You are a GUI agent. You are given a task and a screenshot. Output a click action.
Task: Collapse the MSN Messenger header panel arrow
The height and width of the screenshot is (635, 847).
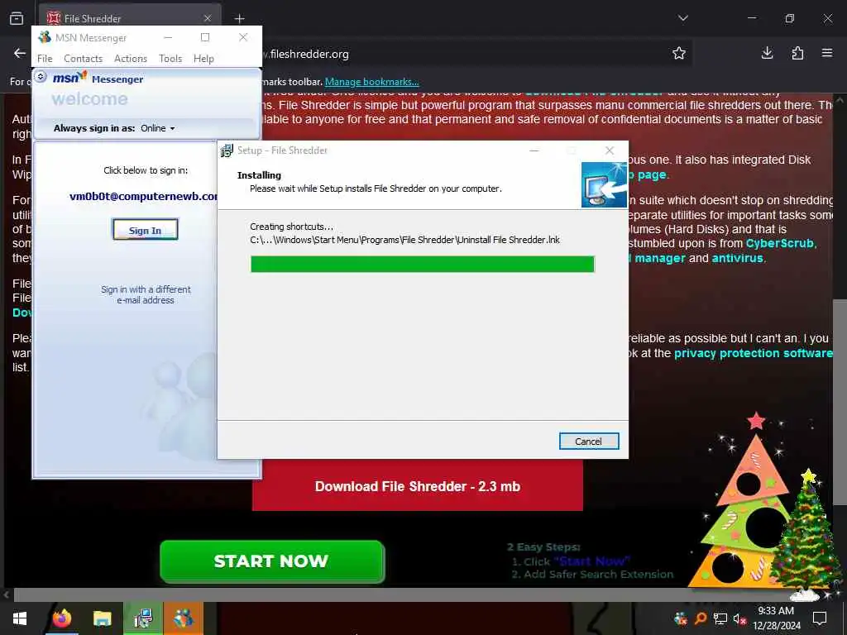click(x=41, y=77)
